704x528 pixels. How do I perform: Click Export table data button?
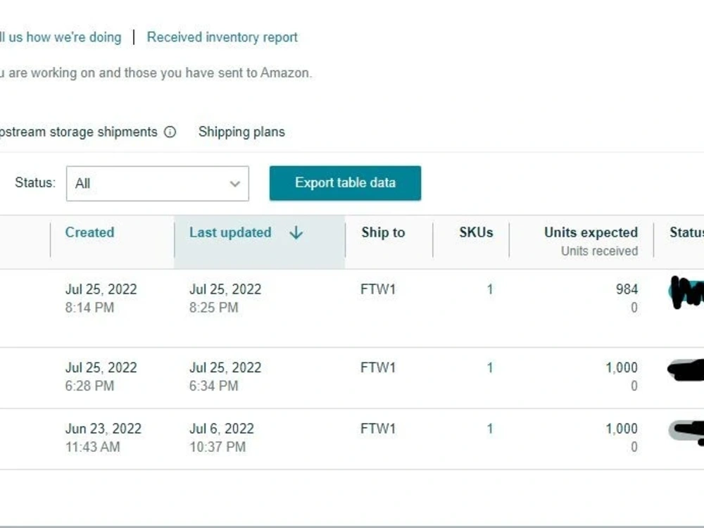[x=345, y=183]
